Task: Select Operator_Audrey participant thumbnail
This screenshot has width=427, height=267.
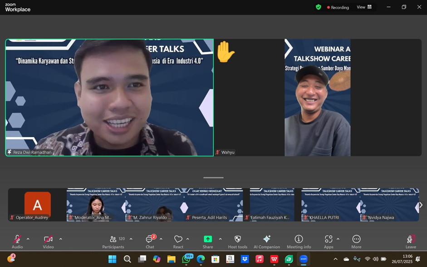Action: click(x=37, y=205)
